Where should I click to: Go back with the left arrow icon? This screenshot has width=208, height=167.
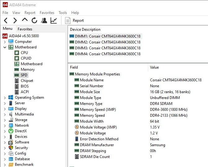coord(6,20)
